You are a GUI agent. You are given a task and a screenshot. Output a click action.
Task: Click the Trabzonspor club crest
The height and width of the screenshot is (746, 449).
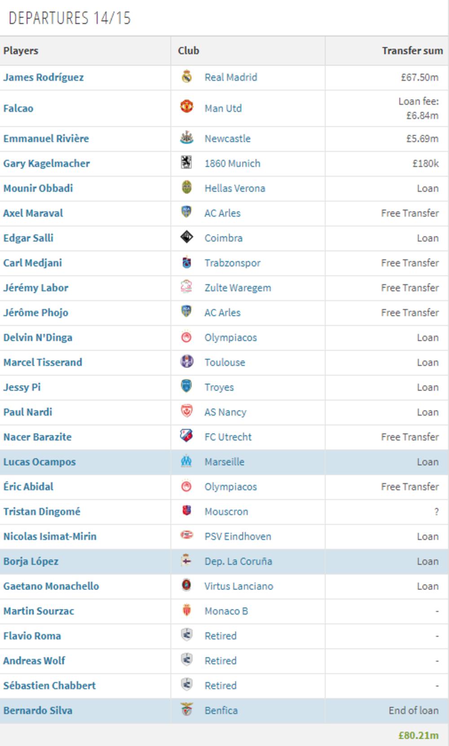186,263
